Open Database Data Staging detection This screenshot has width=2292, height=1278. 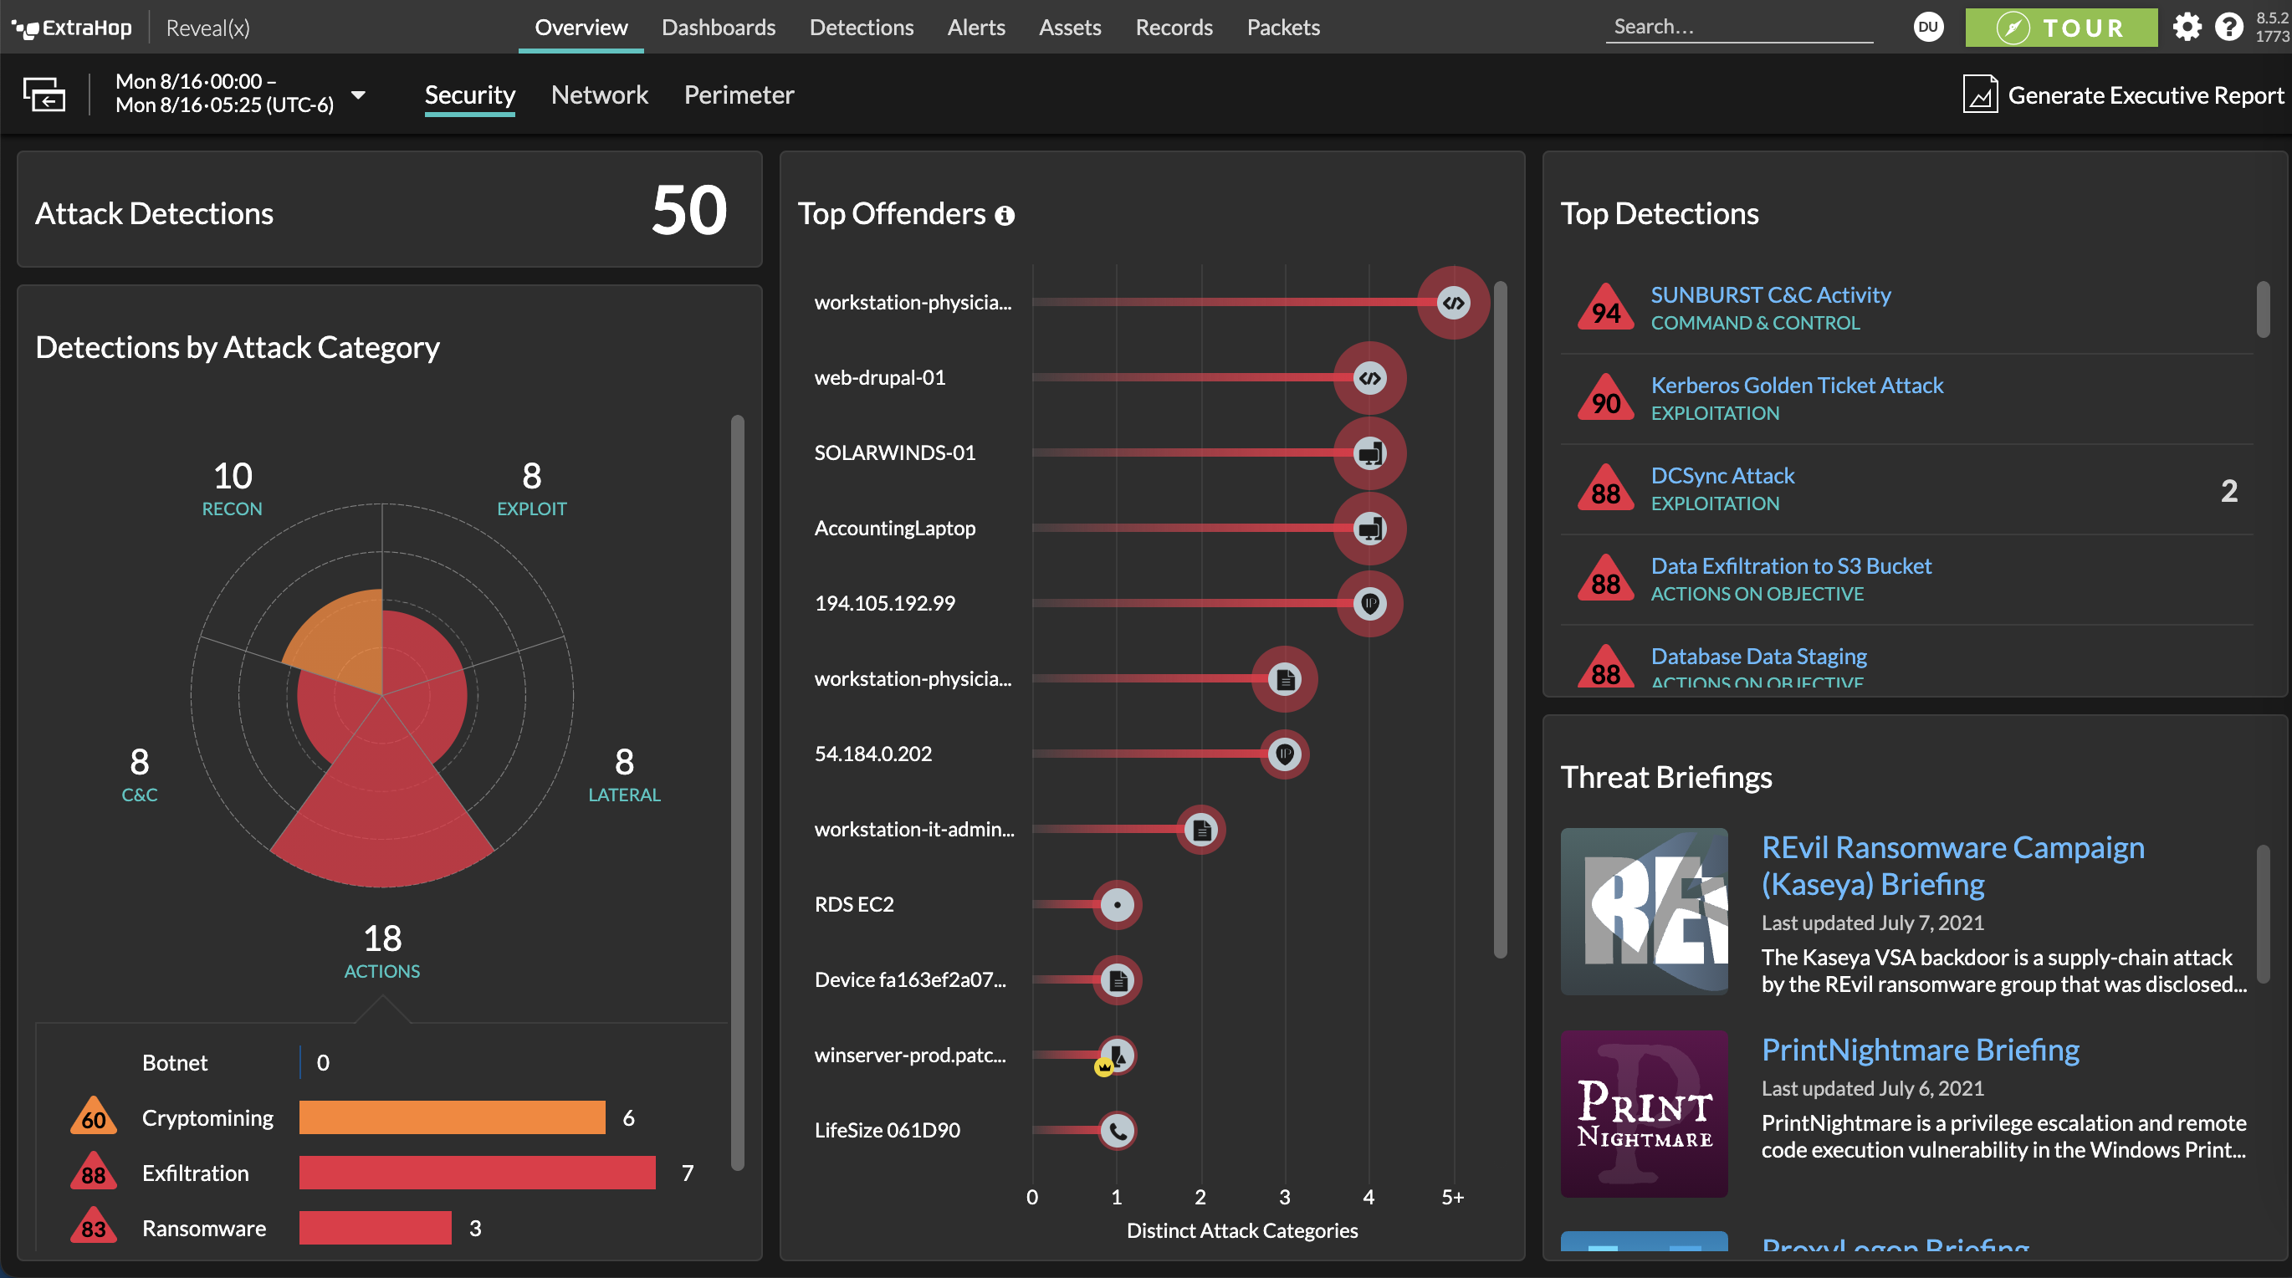pyautogui.click(x=1759, y=657)
